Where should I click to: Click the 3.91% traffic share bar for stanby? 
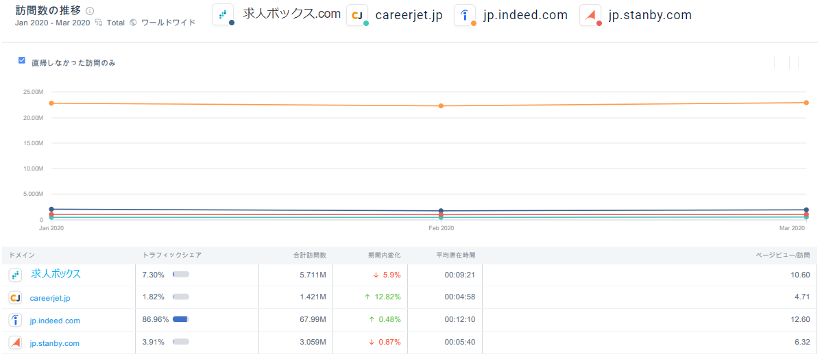(x=181, y=342)
